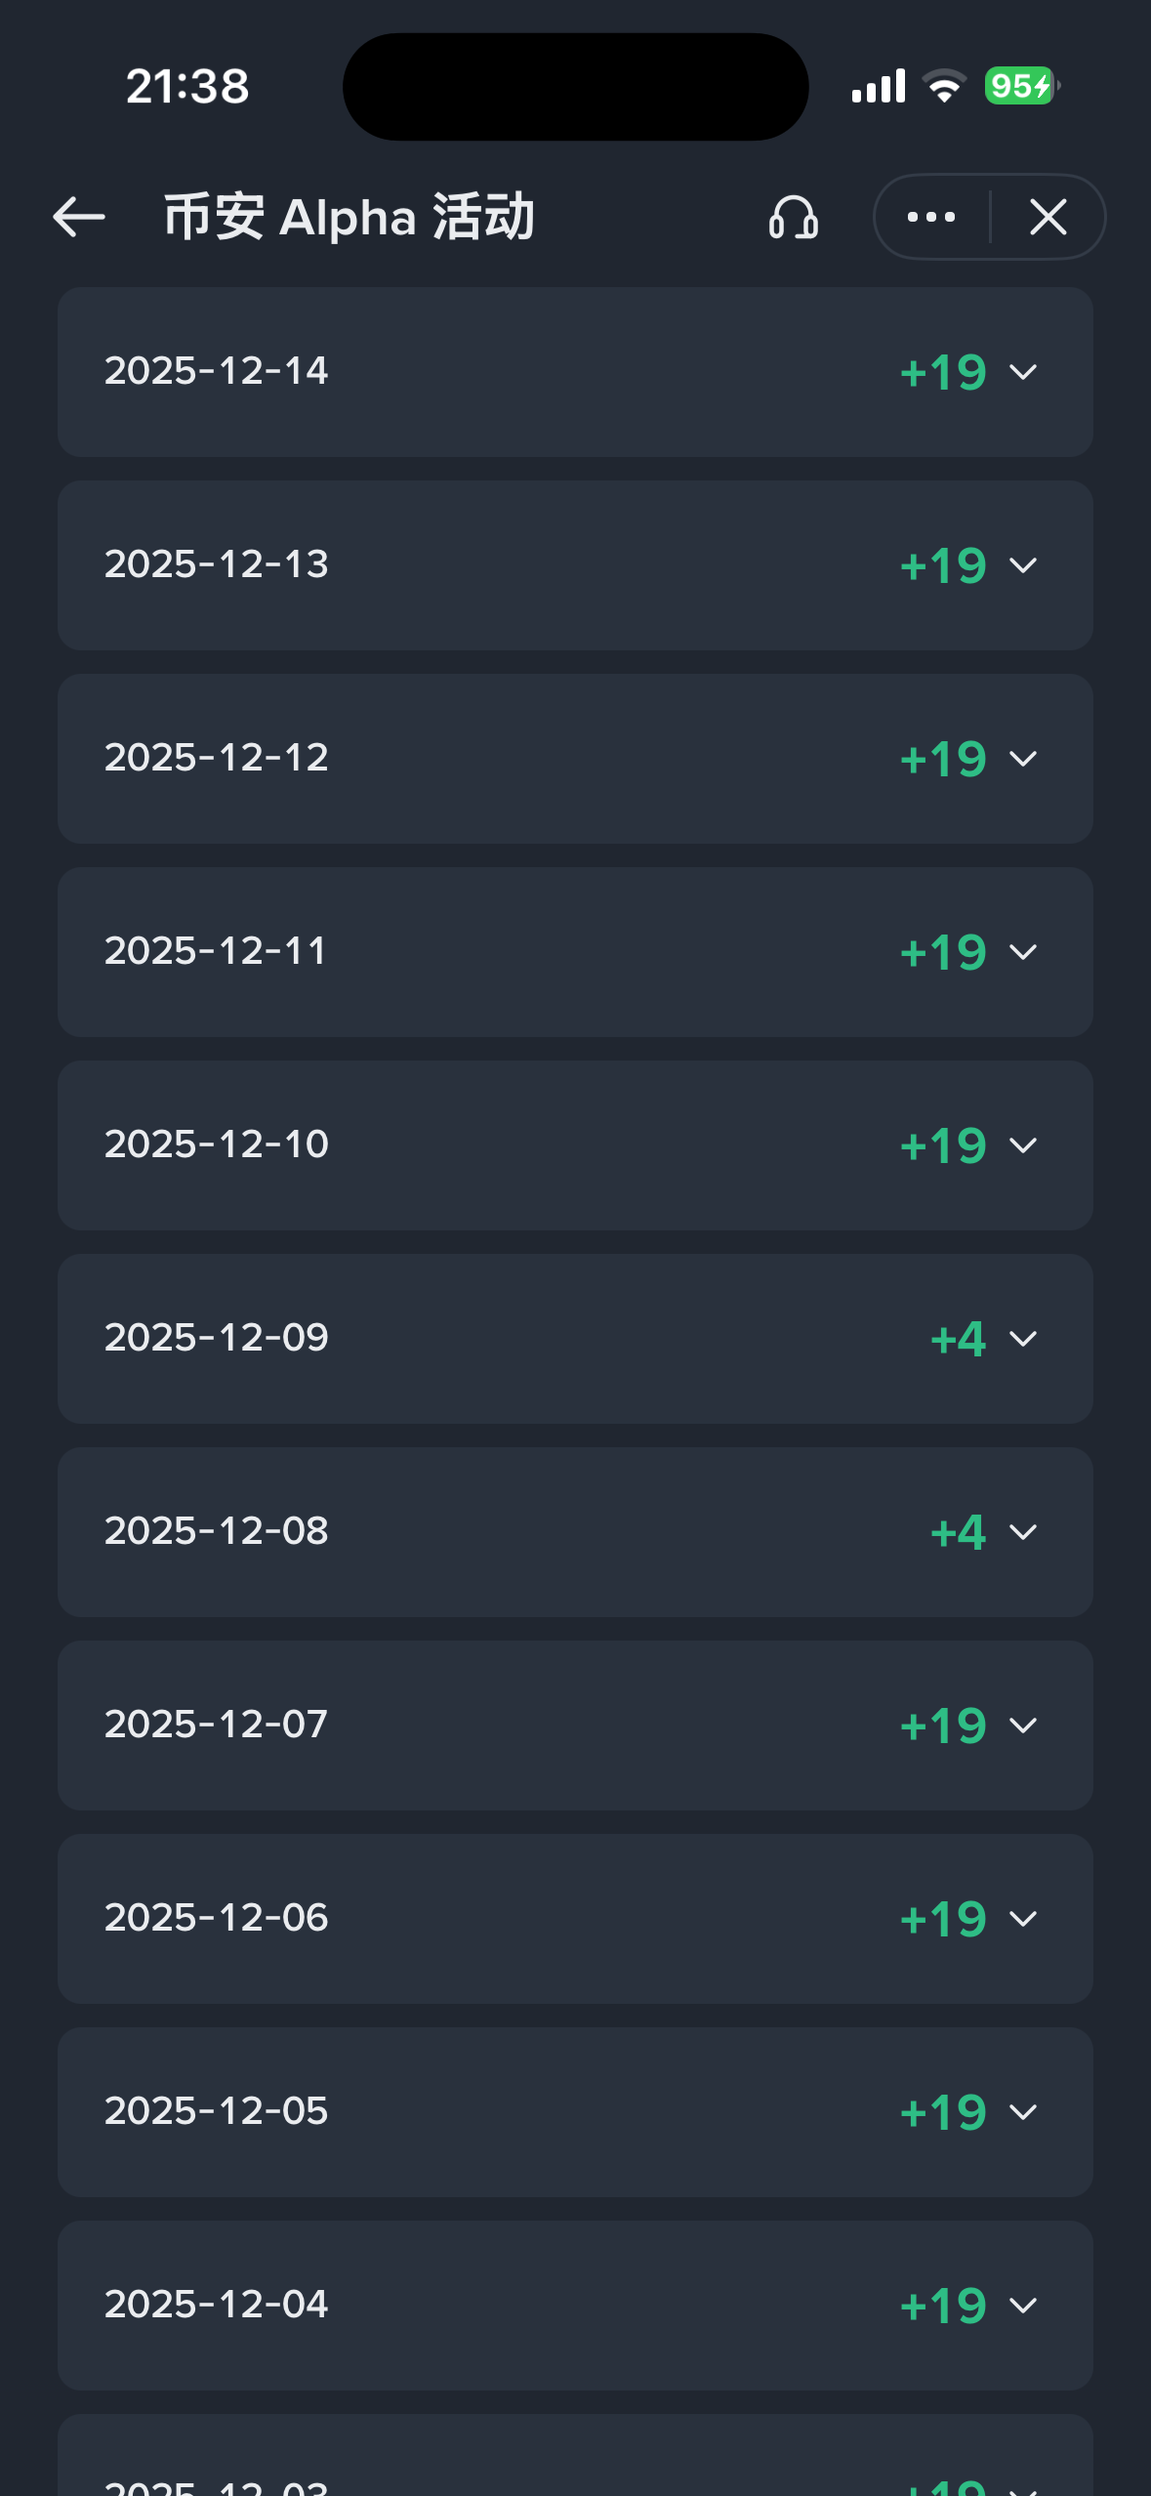This screenshot has height=2496, width=1151.
Task: Tap +19 points on 2025-12-05
Action: point(943,2112)
